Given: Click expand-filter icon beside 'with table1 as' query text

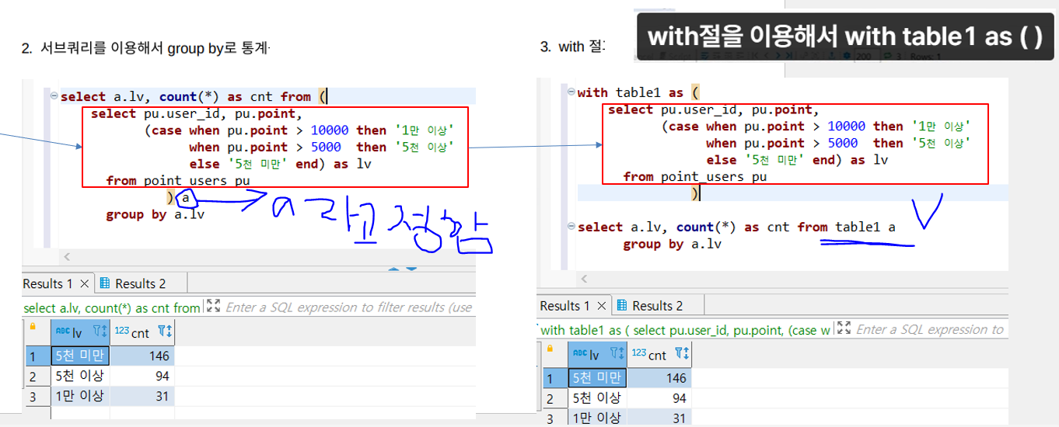Looking at the screenshot, I should (x=844, y=329).
